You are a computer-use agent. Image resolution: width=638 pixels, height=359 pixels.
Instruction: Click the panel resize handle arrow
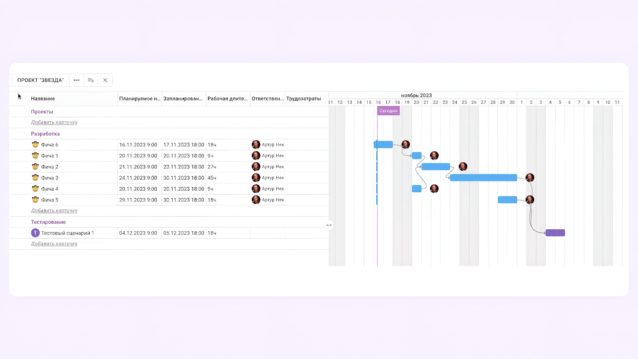click(329, 225)
